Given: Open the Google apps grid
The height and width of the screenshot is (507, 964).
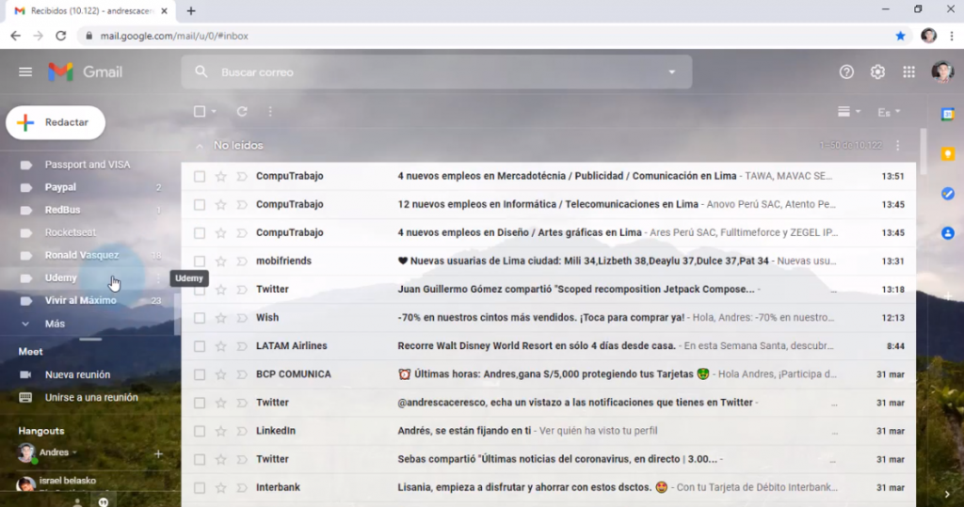Looking at the screenshot, I should (908, 72).
